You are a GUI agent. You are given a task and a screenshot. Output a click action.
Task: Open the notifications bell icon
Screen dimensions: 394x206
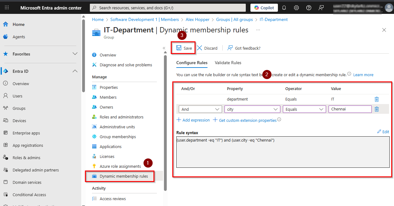tap(284, 7)
